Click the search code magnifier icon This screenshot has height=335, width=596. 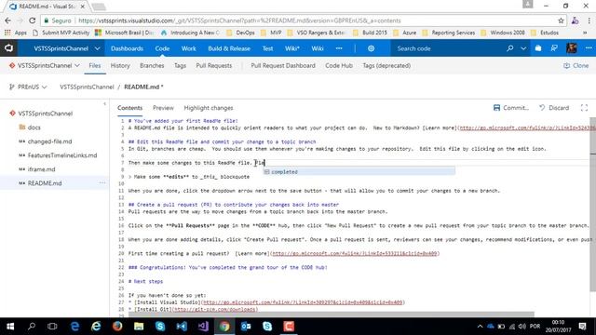click(x=510, y=48)
